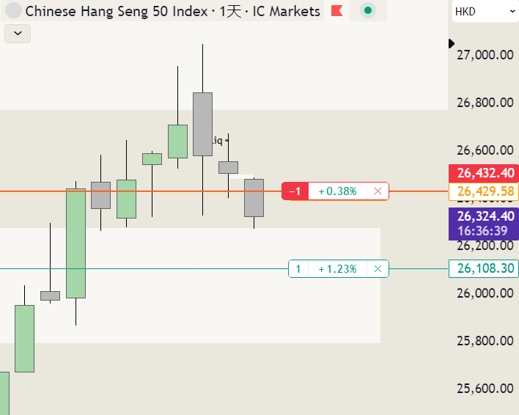The width and height of the screenshot is (519, 415).
Task: Click the green market status dot icon
Action: click(x=368, y=11)
